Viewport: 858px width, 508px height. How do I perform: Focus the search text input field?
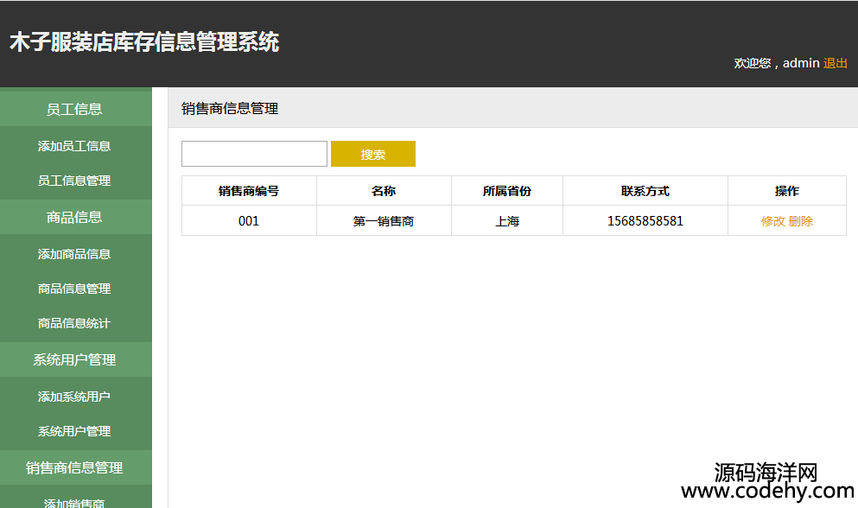point(254,154)
